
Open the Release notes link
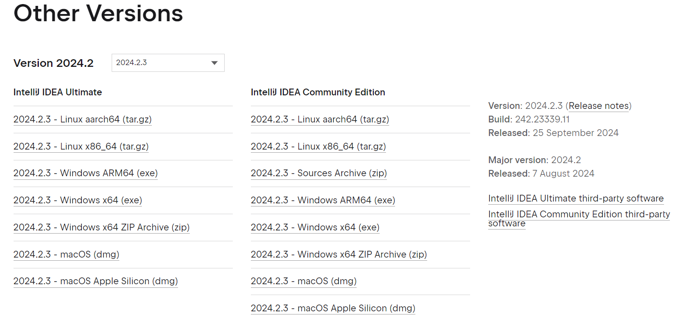598,106
